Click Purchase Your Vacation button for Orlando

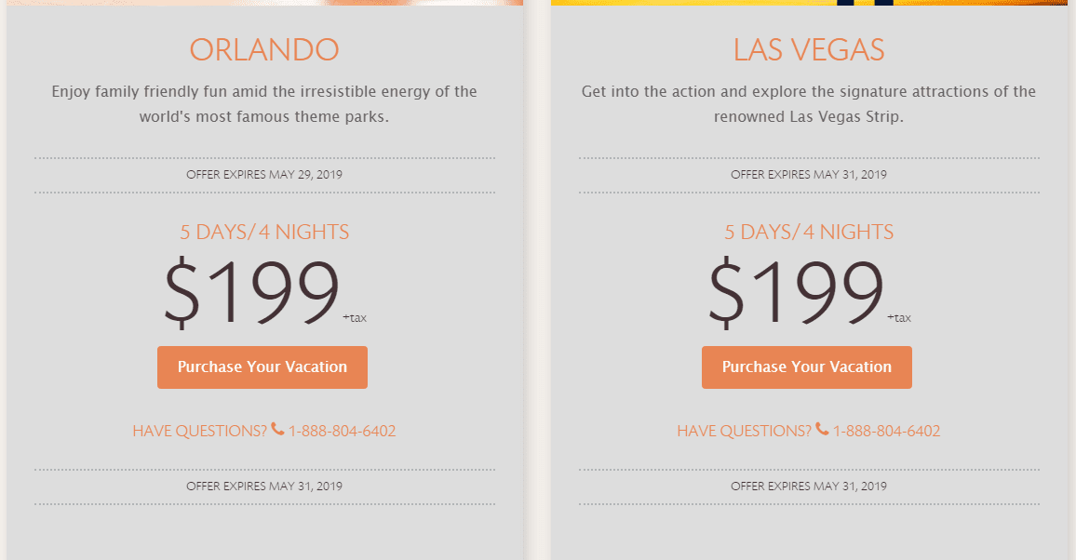(x=262, y=367)
